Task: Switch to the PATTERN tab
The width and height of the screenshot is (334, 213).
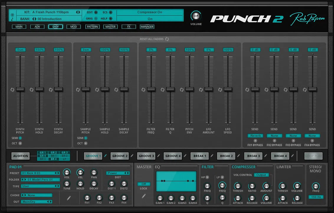Action: point(92,27)
